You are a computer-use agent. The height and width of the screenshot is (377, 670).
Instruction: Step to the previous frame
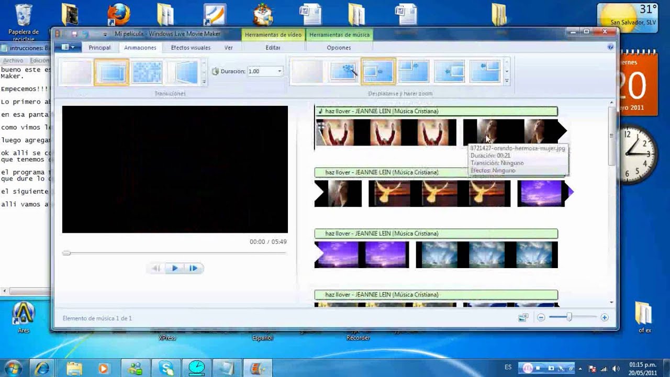click(x=156, y=268)
